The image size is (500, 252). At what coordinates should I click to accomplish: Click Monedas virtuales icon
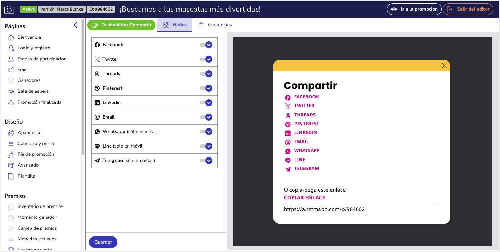(11, 239)
